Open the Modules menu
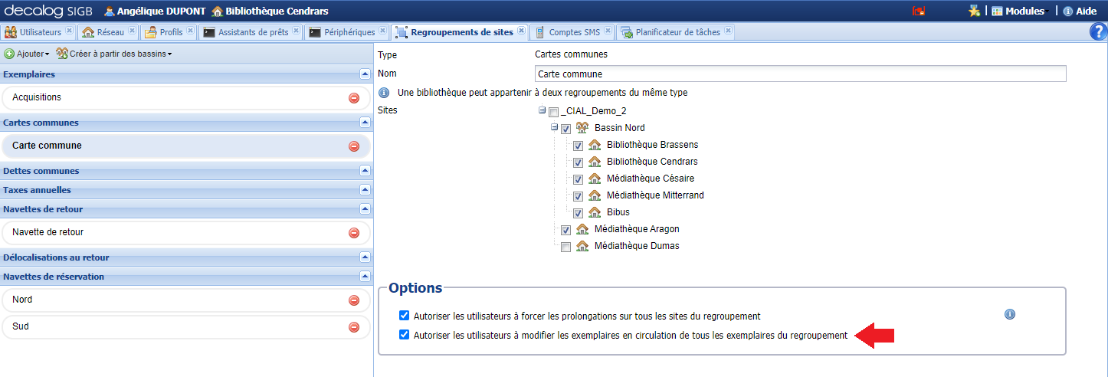 click(1018, 11)
